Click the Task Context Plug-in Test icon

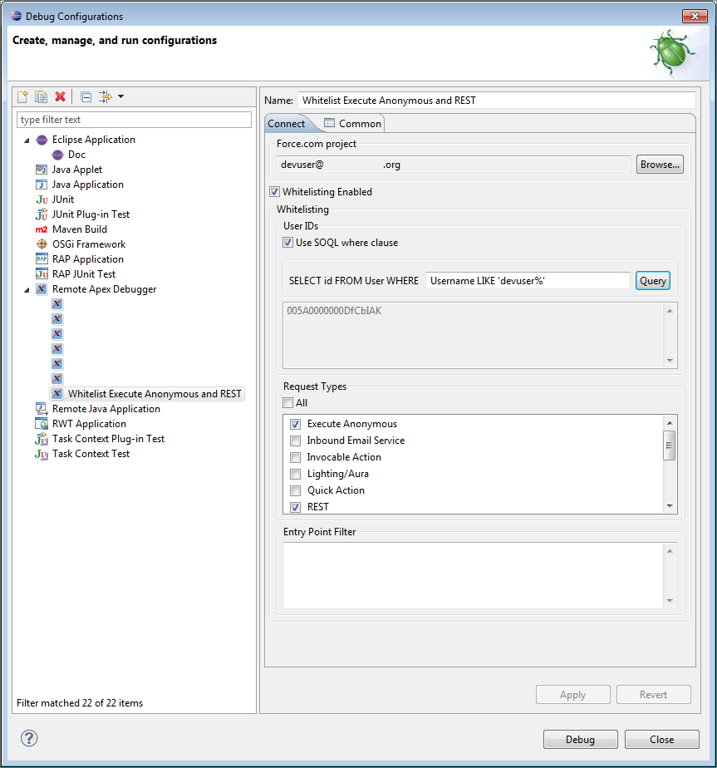(x=42, y=439)
